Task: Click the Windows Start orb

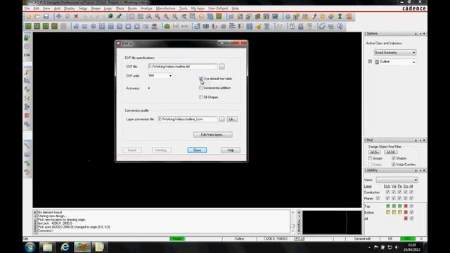Action: [x=30, y=247]
